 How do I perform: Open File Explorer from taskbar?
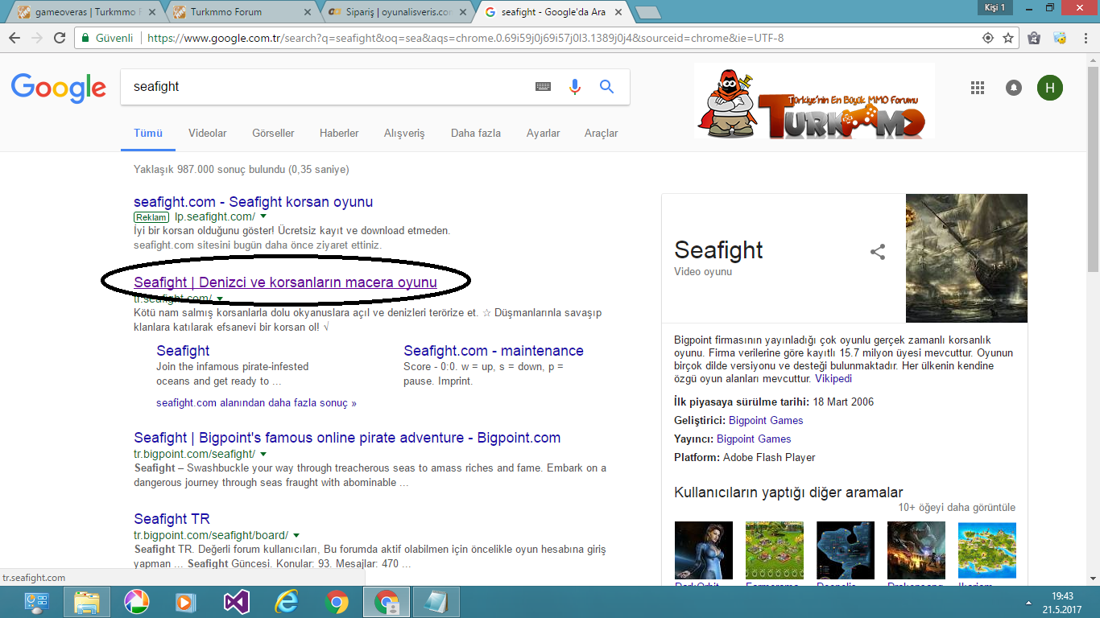[86, 602]
